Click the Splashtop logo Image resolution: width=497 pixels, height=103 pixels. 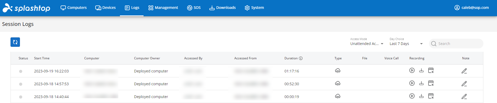(26, 8)
